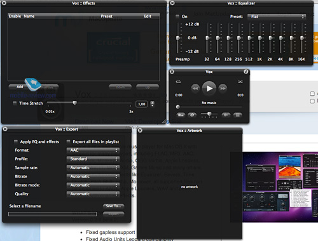Click the 1K equalizer band slider

coord(259,38)
